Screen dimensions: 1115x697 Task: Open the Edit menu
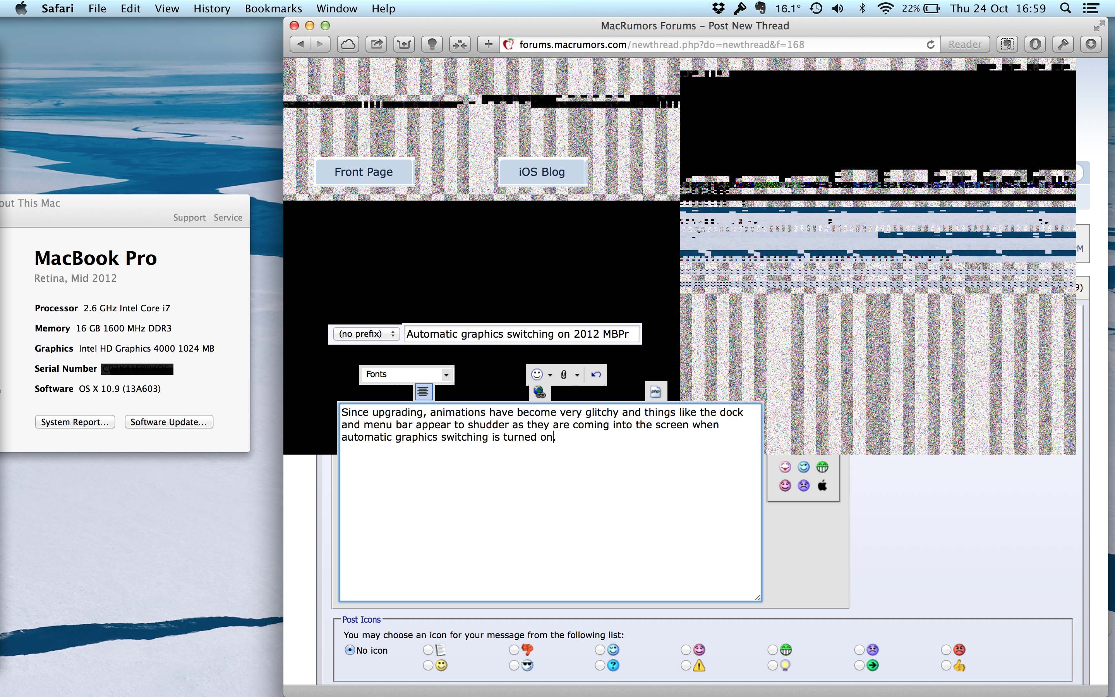130,8
